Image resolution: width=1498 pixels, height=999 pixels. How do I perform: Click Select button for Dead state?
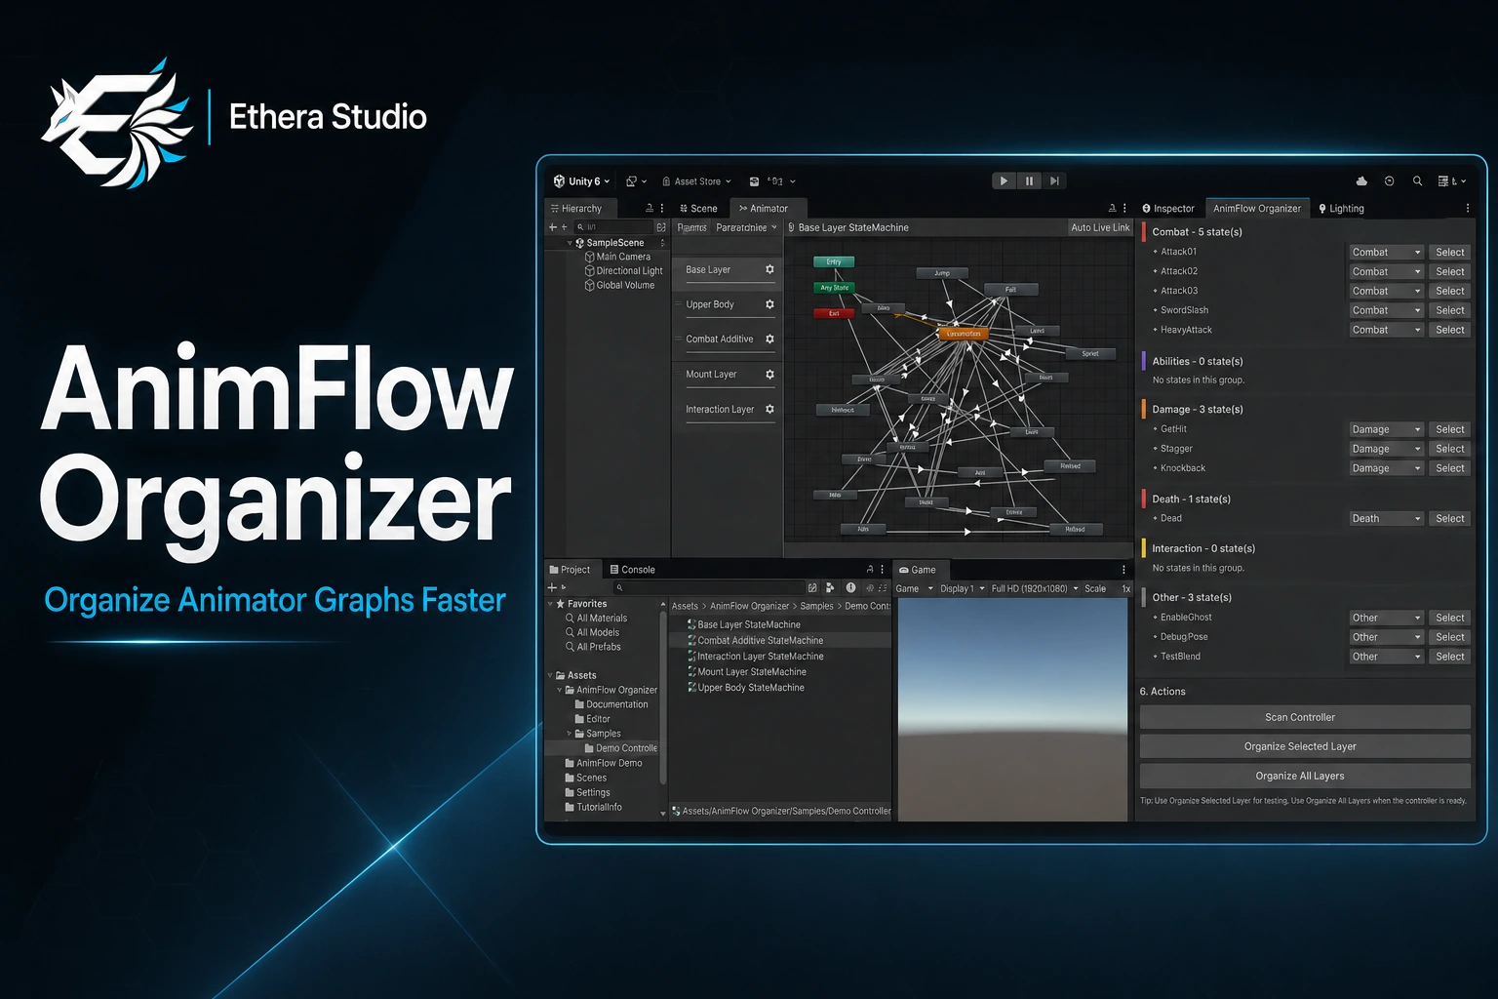point(1450,518)
